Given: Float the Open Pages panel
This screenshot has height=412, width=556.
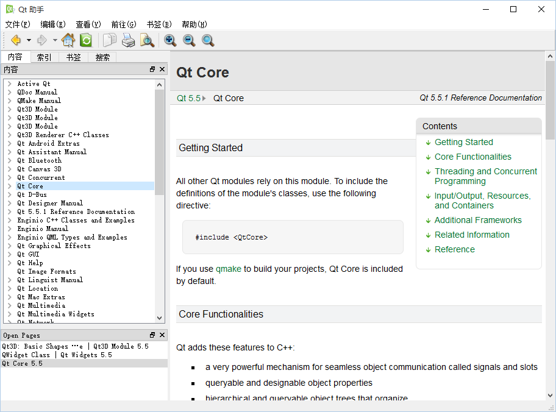Looking at the screenshot, I should click(152, 335).
